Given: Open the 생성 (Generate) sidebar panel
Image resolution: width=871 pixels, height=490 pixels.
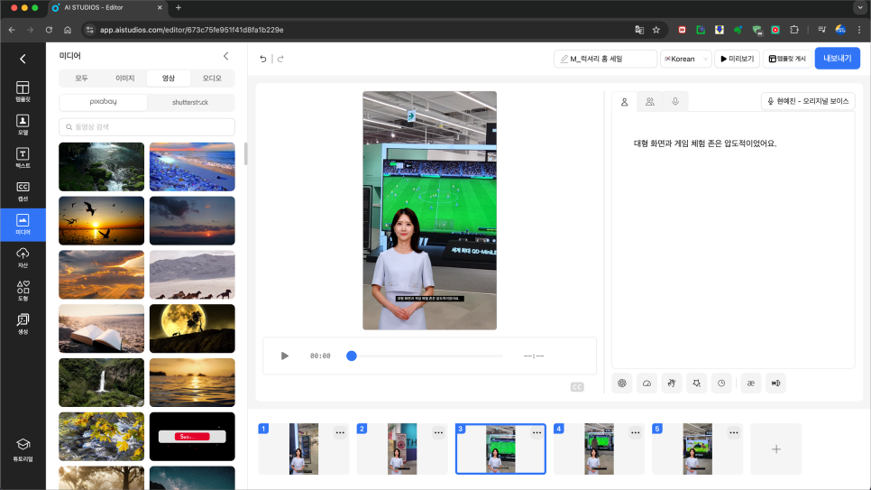Looking at the screenshot, I should (x=23, y=324).
